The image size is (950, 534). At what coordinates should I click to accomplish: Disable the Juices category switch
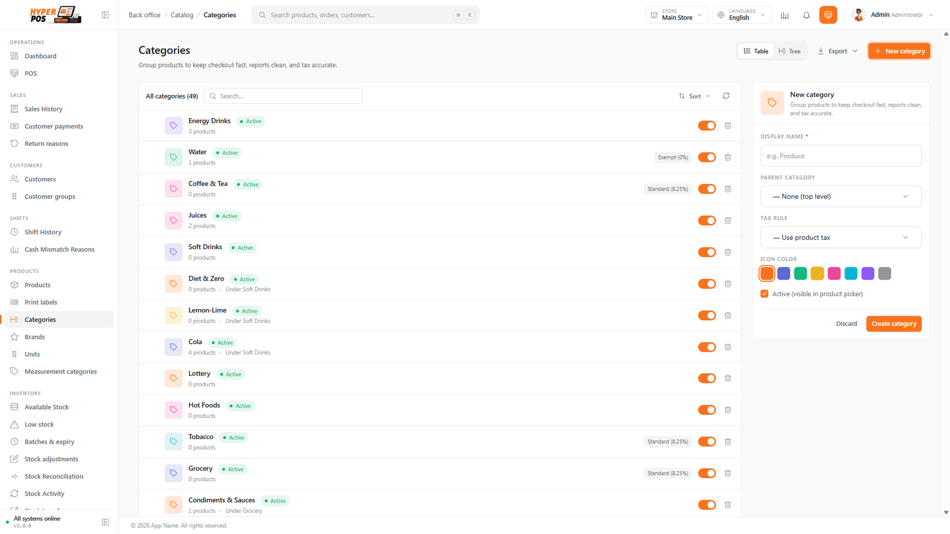707,221
